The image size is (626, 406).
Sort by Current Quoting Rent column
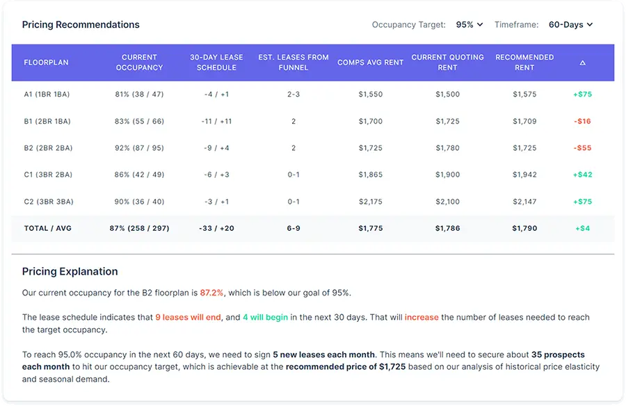click(x=448, y=63)
